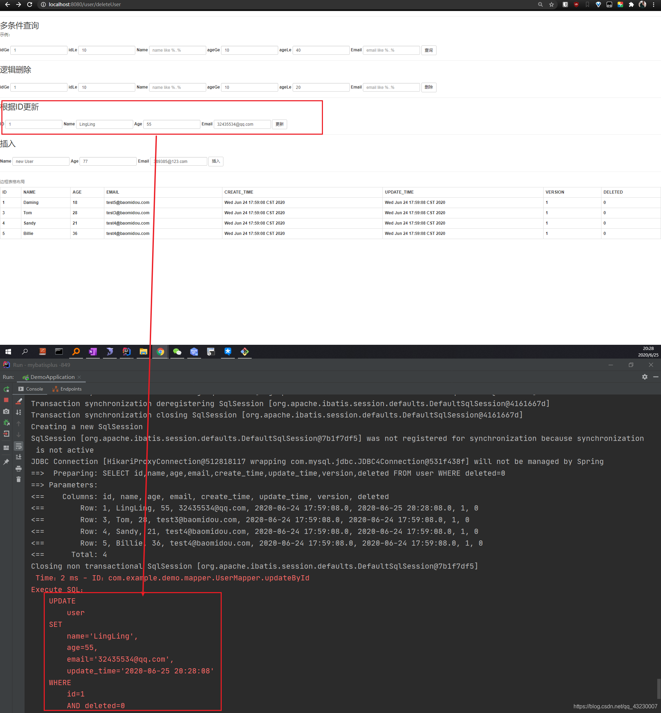Screen dimensions: 661x713
Task: Open the Bitwarden shield extension
Action: click(x=565, y=5)
